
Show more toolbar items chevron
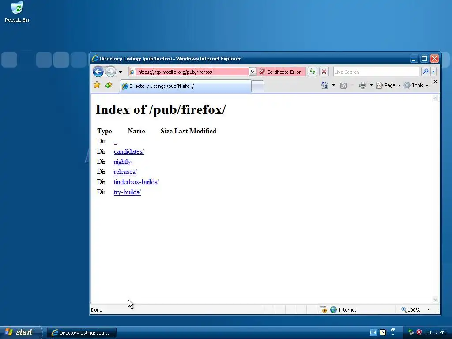click(435, 82)
